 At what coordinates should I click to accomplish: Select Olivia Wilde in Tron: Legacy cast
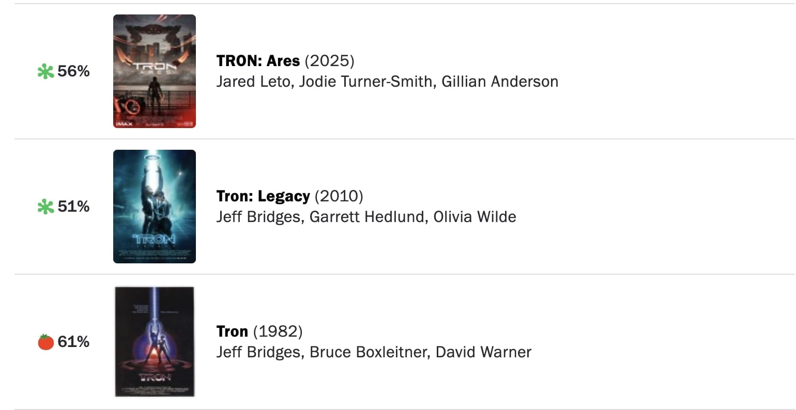[x=474, y=217]
